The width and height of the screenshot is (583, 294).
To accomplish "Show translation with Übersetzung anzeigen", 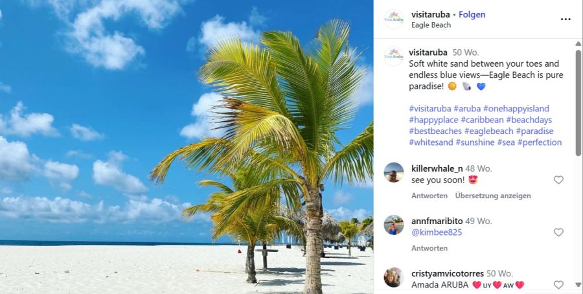I will [x=493, y=196].
